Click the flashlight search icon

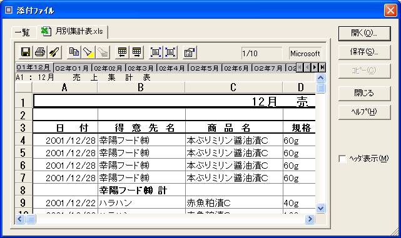88,52
